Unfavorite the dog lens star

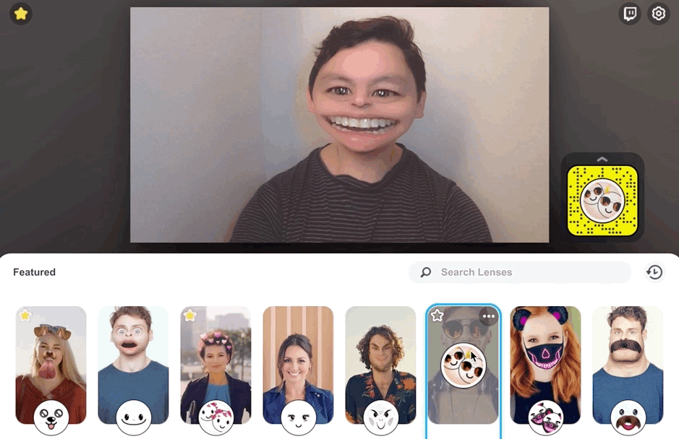pos(25,316)
